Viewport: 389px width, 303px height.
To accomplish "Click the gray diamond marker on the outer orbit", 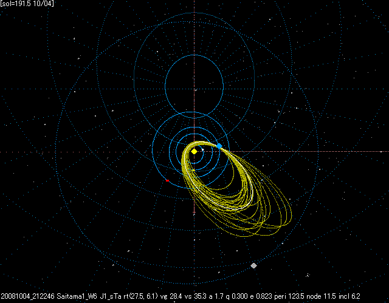I will tap(253, 265).
